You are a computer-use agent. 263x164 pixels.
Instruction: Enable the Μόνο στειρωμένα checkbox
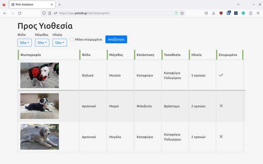pos(72,39)
